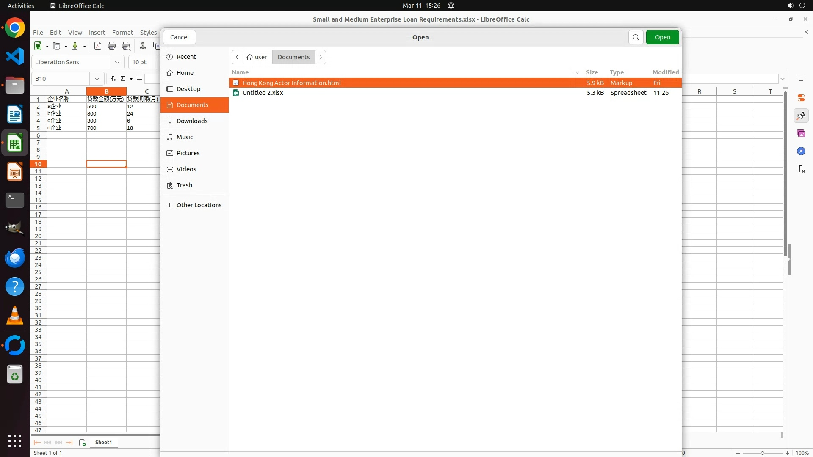
Task: Launch Visual Studio Code from the dock
Action: click(15, 57)
